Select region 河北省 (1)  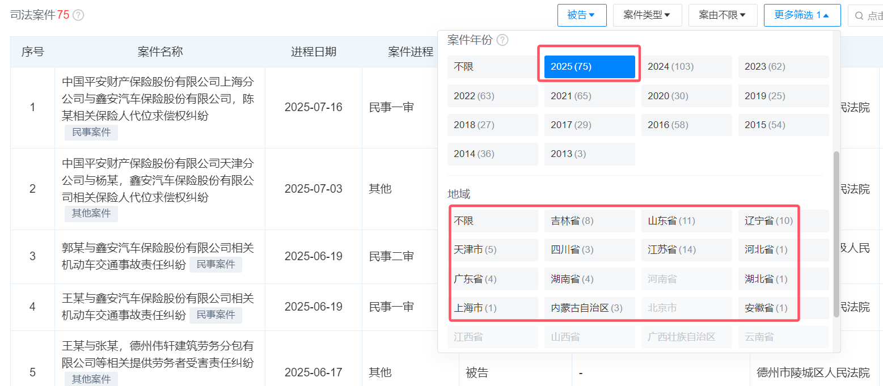(x=784, y=250)
